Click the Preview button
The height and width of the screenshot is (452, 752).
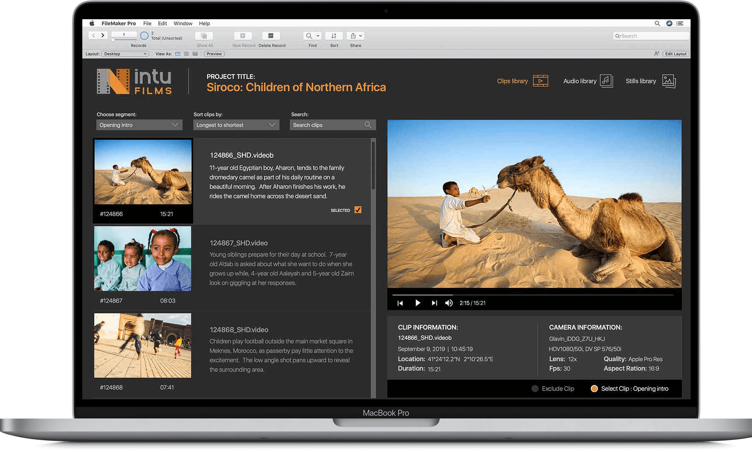(214, 54)
